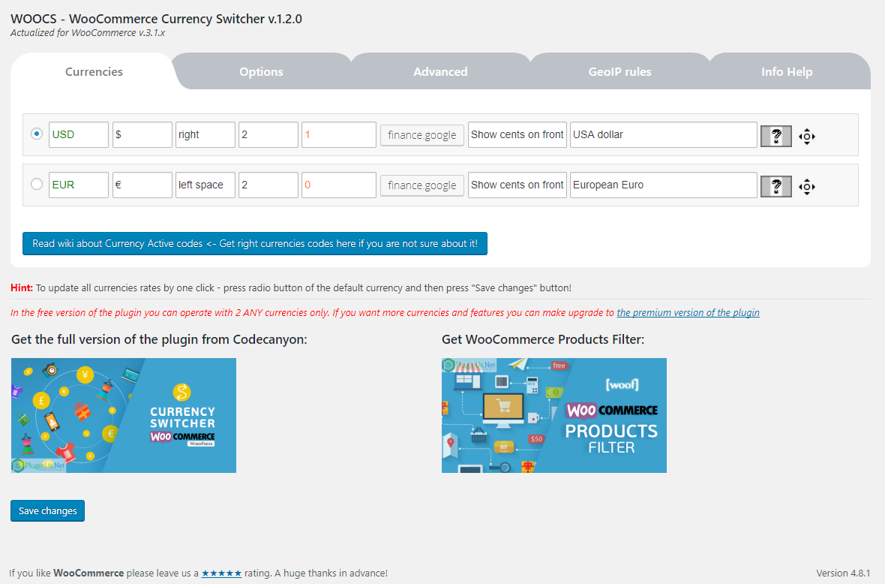
Task: Click the Save changes button
Action: 47,510
